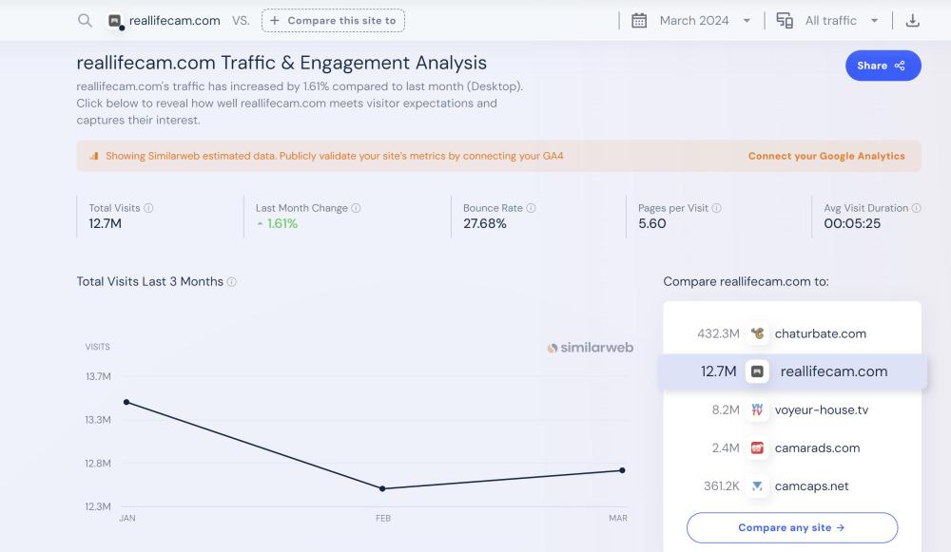Choose camarads.com from comparison list
951x552 pixels.
pos(816,448)
